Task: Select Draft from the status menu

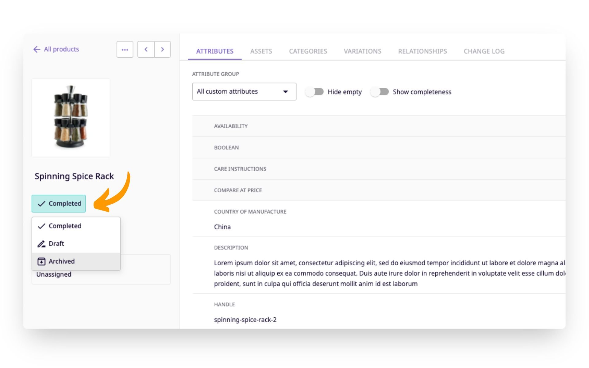Action: 56,243
